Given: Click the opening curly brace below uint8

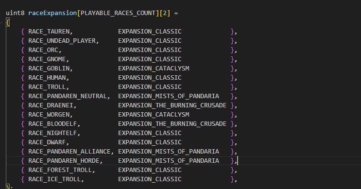Looking at the screenshot, I should pyautogui.click(x=8, y=22).
